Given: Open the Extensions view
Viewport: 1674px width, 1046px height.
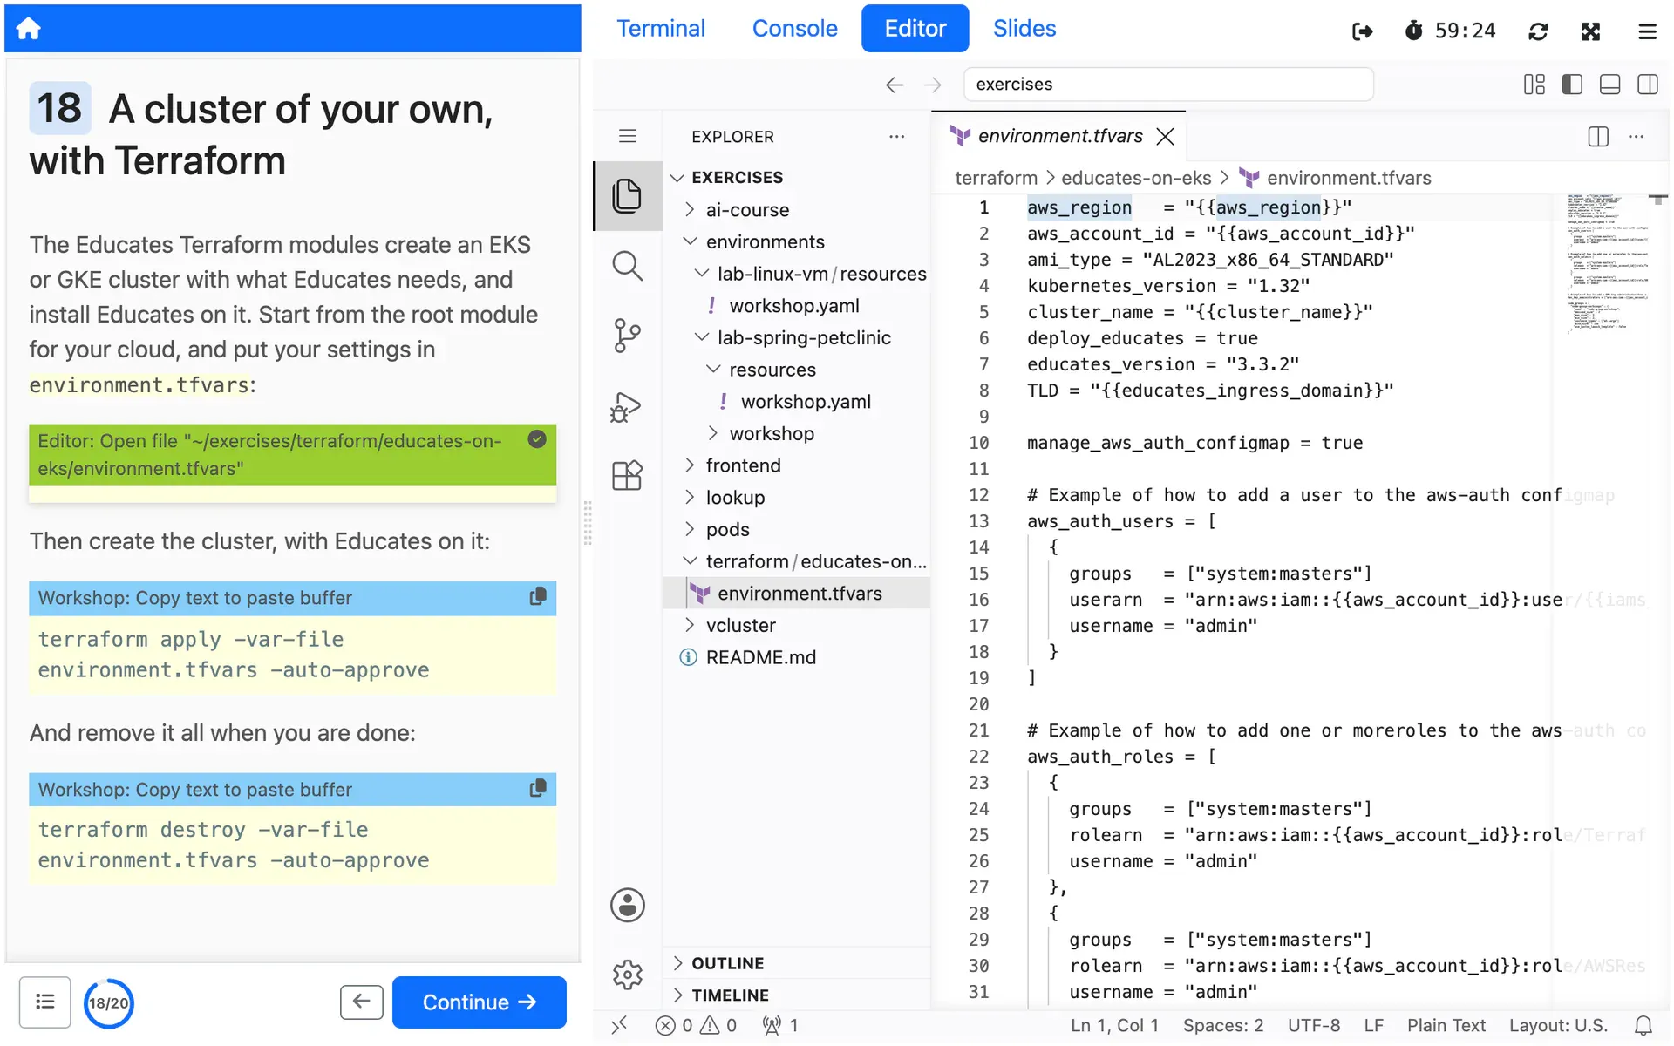Looking at the screenshot, I should tap(627, 476).
